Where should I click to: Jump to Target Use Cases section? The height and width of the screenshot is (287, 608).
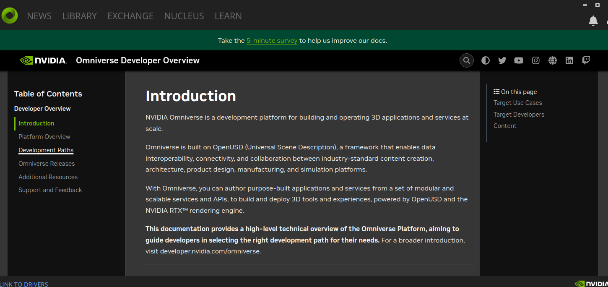point(518,103)
